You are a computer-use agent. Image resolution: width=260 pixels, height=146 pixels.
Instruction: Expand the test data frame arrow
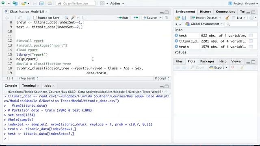click(x=176, y=35)
